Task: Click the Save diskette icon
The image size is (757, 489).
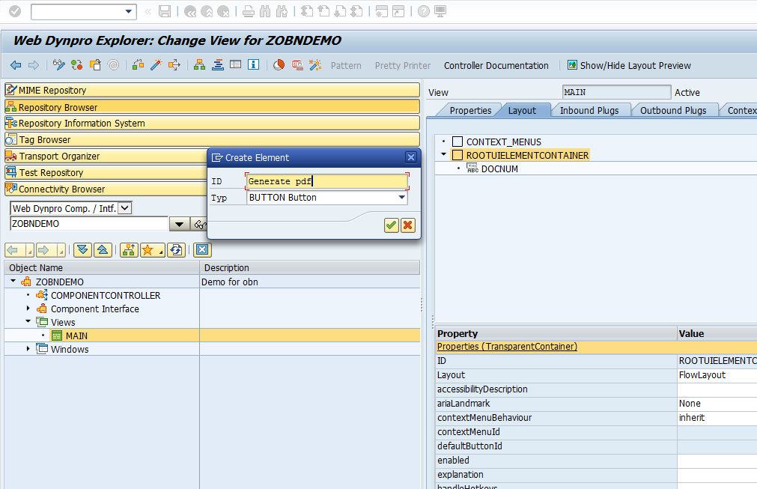Action: click(165, 11)
